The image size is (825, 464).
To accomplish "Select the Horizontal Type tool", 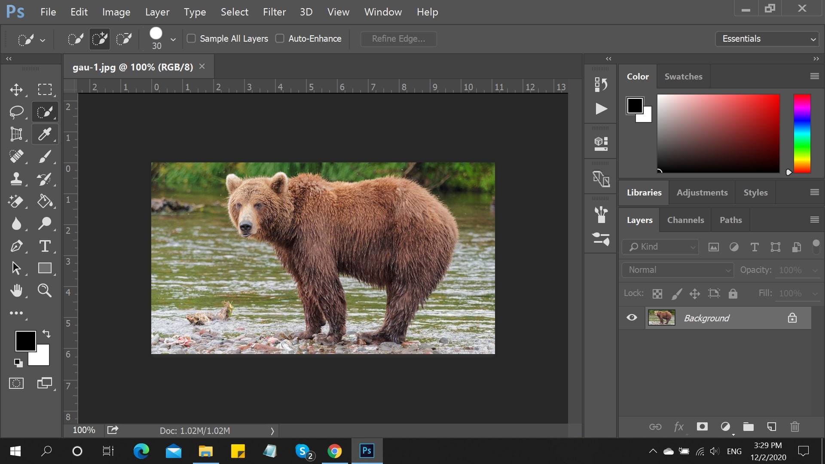I will click(45, 246).
